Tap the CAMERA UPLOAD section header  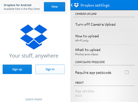click(x=86, y=14)
